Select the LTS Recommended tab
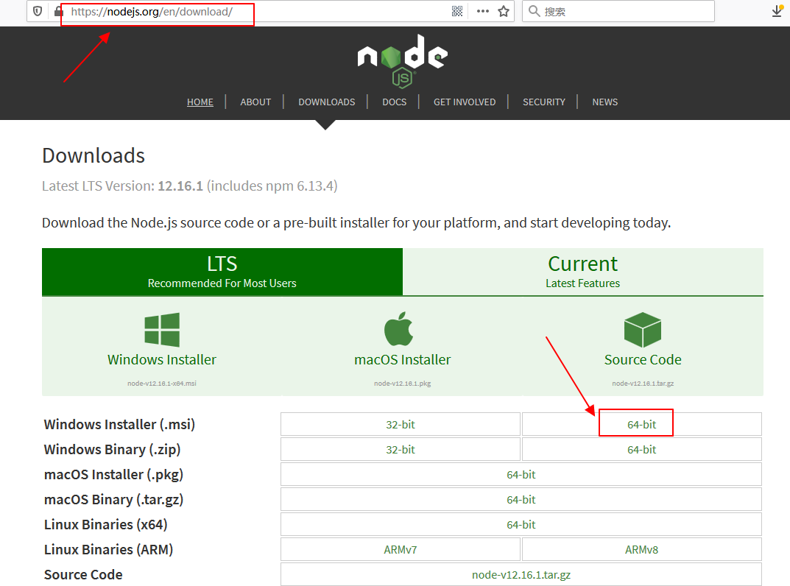 coord(222,272)
